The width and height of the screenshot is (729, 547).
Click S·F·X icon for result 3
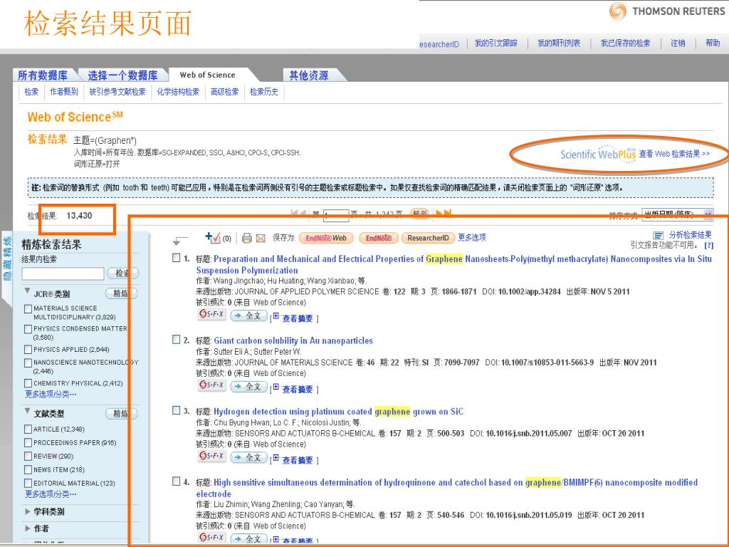[x=211, y=456]
